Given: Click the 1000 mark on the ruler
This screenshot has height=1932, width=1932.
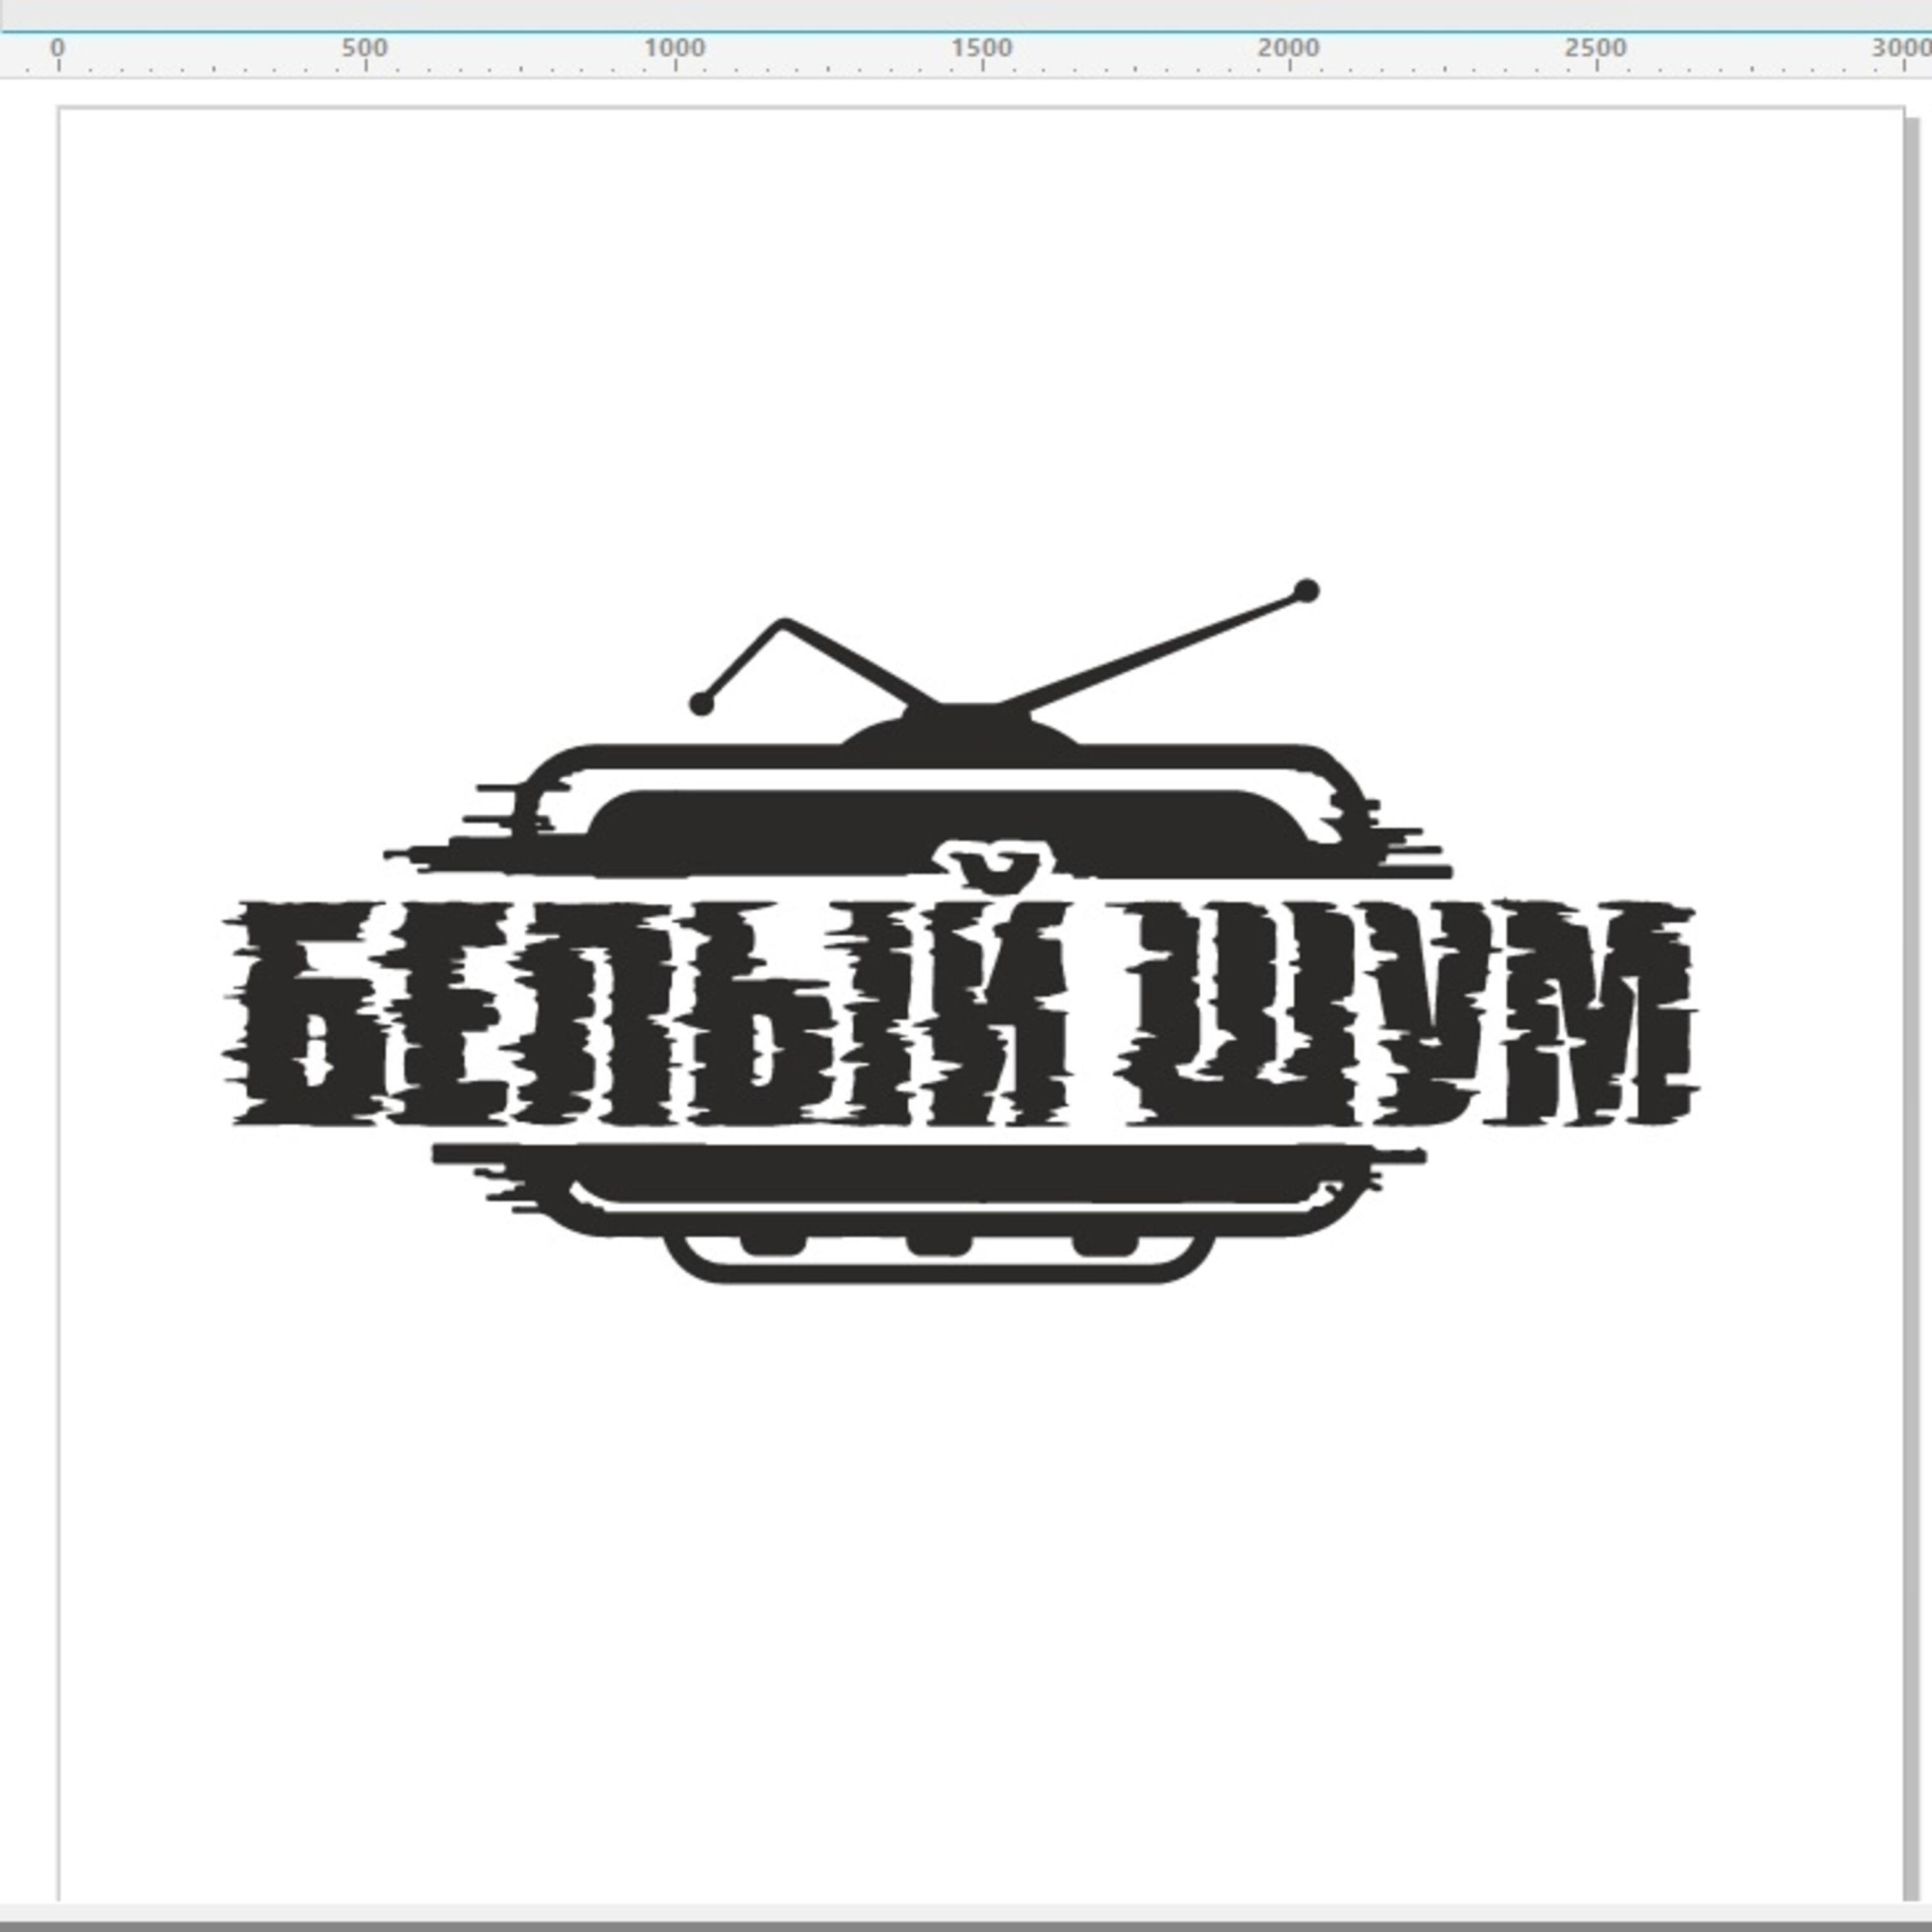Looking at the screenshot, I should click(x=674, y=48).
